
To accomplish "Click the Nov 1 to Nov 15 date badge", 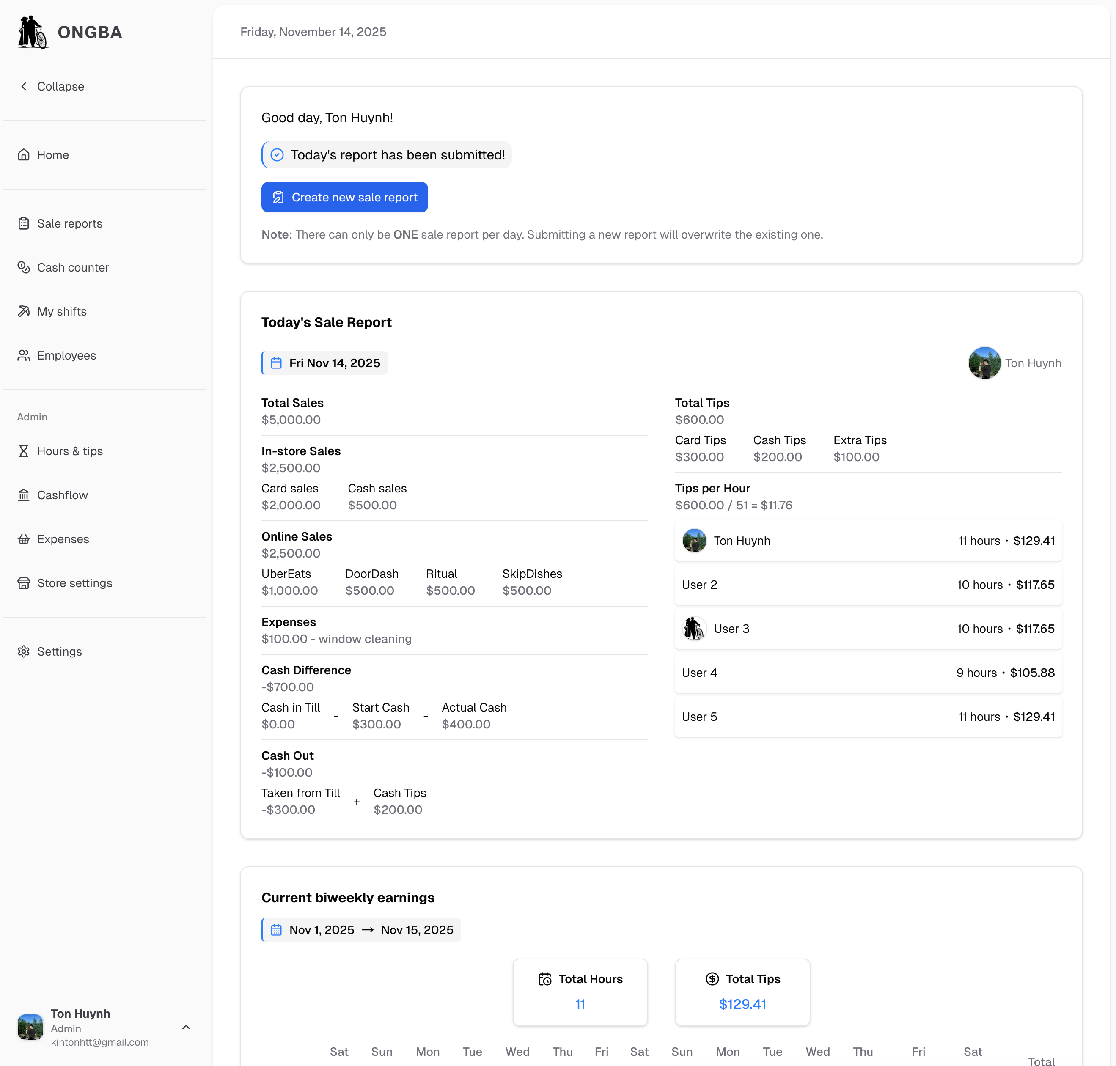I will point(361,930).
